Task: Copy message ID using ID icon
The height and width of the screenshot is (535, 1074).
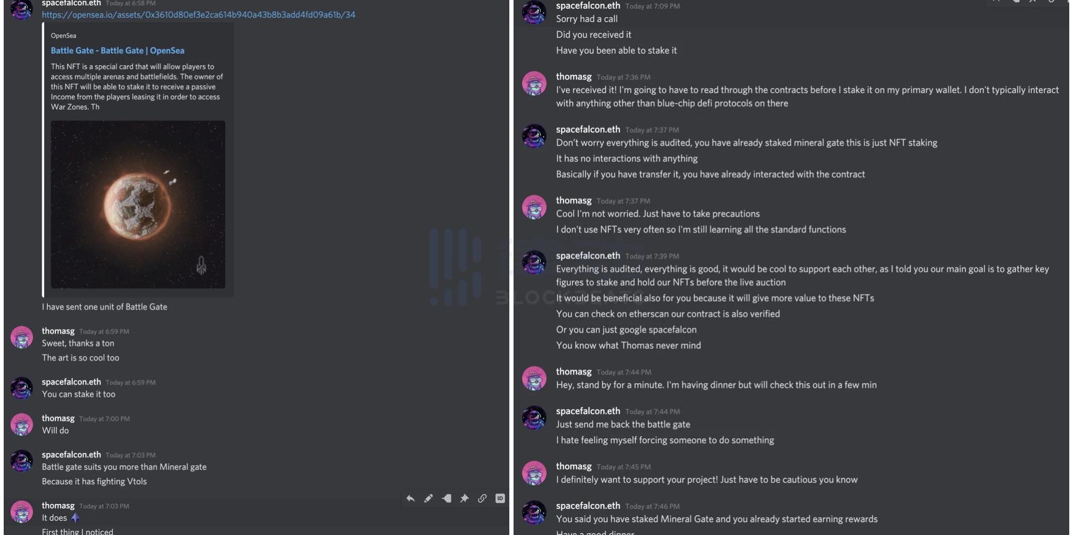Action: click(x=500, y=498)
